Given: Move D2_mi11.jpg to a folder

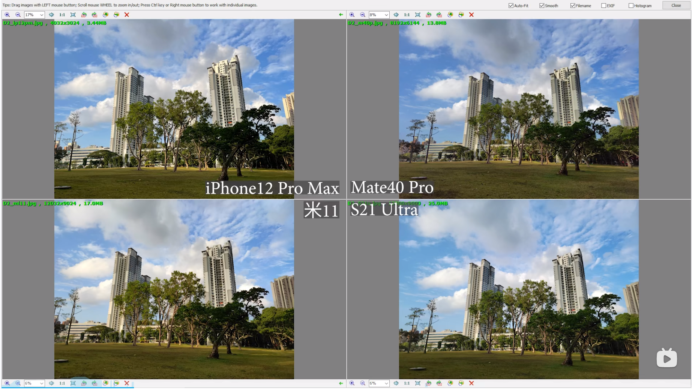Looking at the screenshot, I should coord(116,383).
